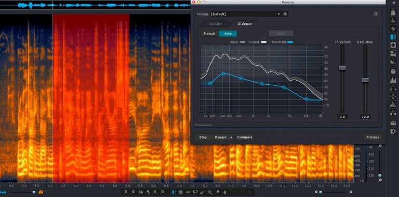
Task: Open the weight-shaped module icon in the sidebar
Action: coord(393,12)
